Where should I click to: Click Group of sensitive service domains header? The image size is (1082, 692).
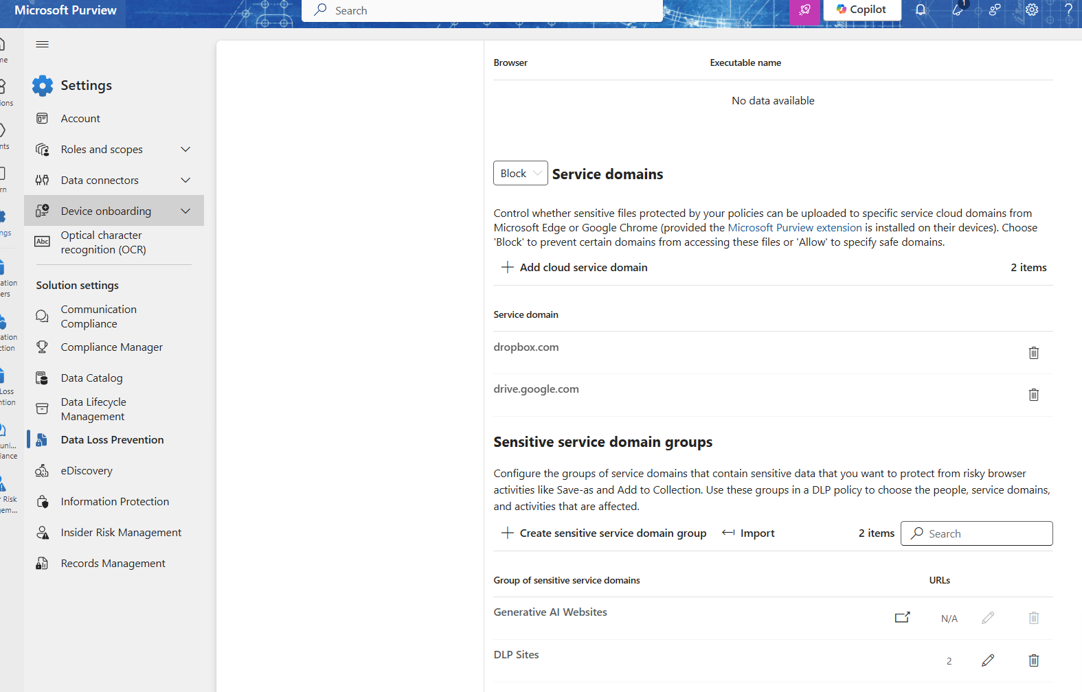[x=567, y=580]
